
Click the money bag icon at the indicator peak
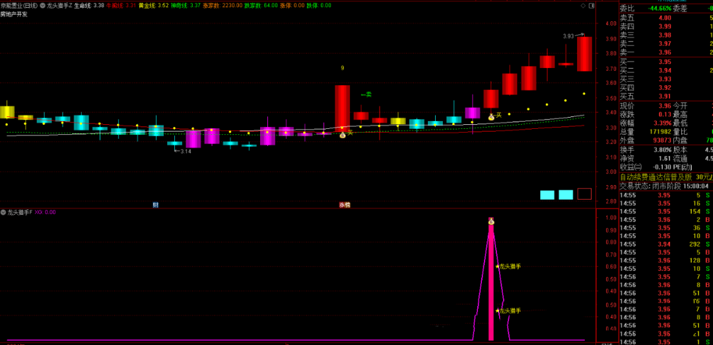click(491, 221)
